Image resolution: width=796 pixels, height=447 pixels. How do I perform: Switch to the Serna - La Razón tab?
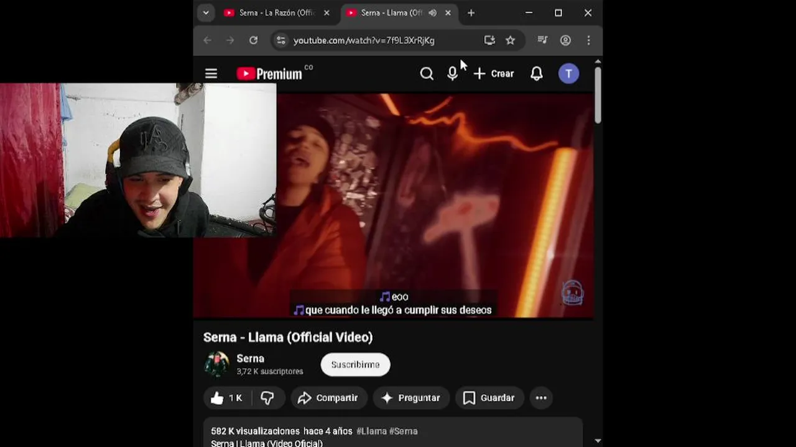(x=276, y=12)
